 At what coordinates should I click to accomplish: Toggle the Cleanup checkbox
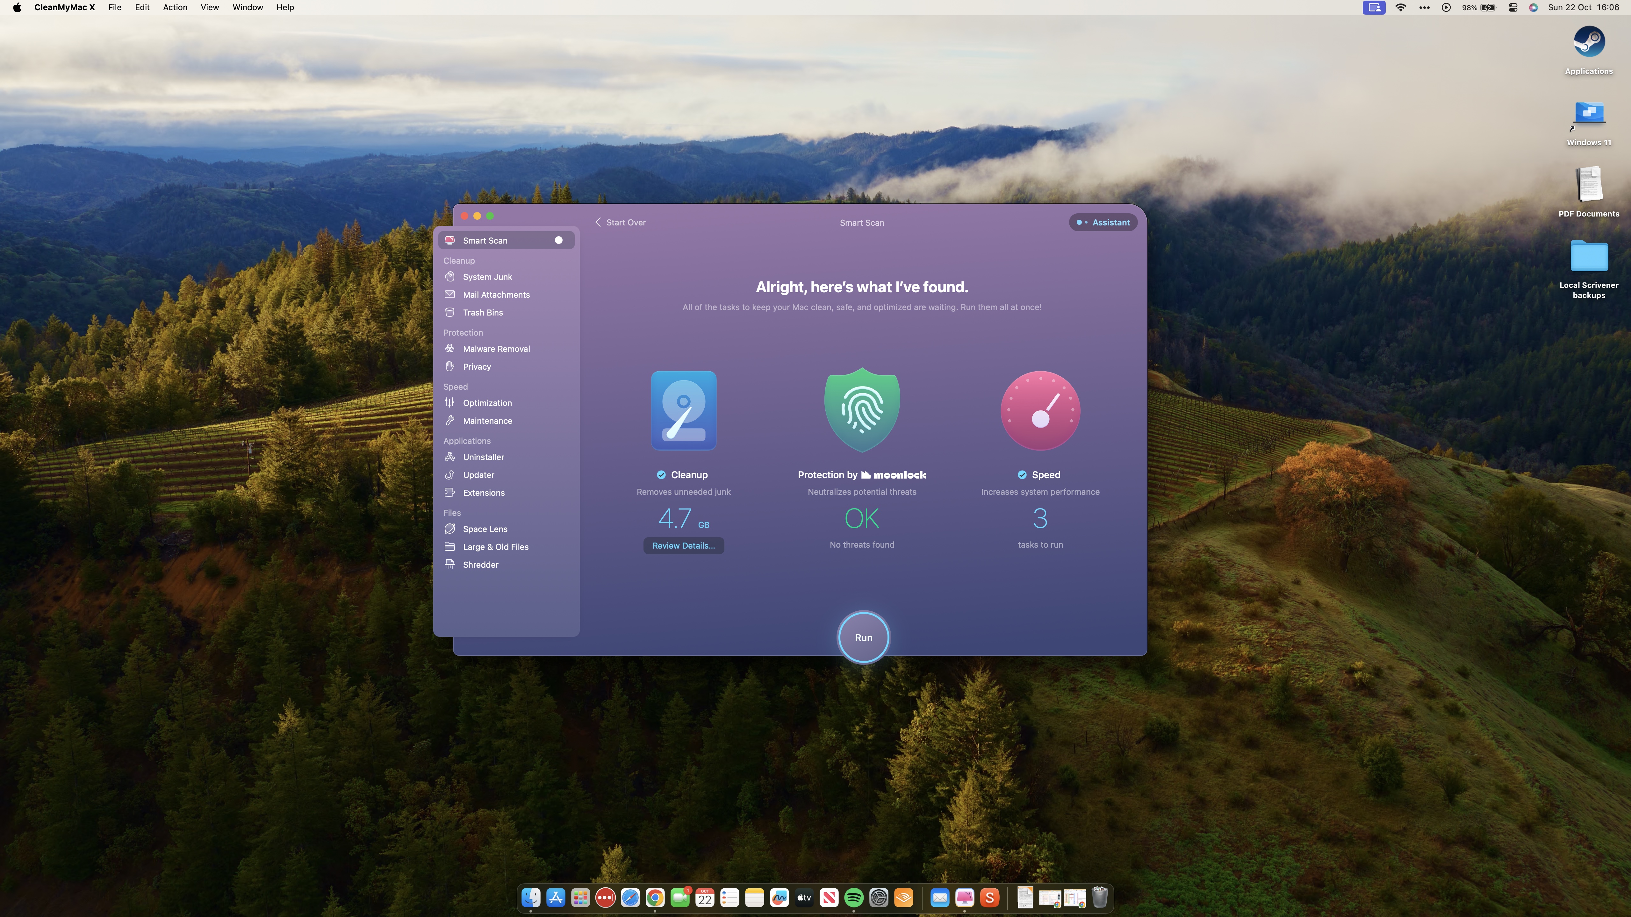[661, 475]
